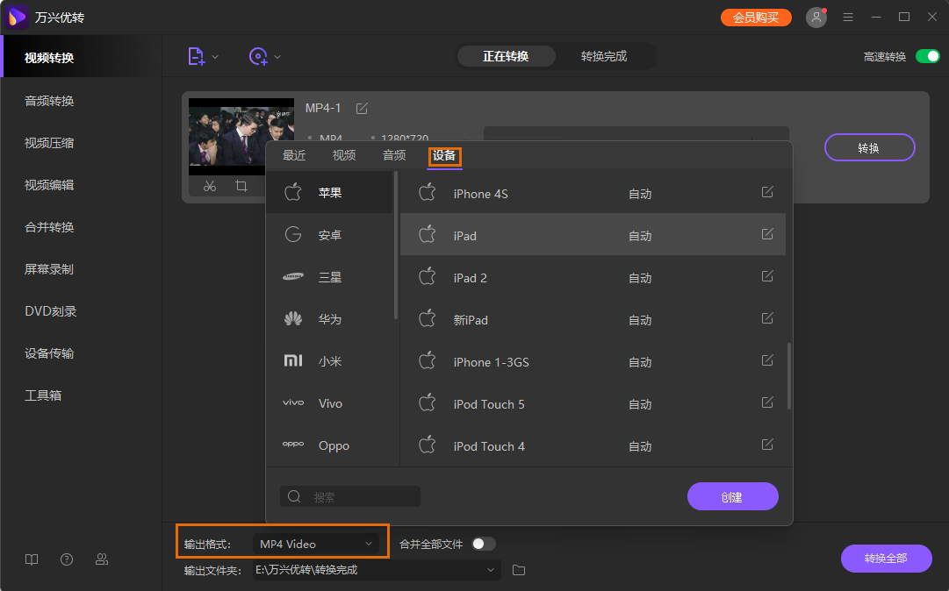Select 安卓 device category
Image resolution: width=949 pixels, height=591 pixels.
(330, 234)
